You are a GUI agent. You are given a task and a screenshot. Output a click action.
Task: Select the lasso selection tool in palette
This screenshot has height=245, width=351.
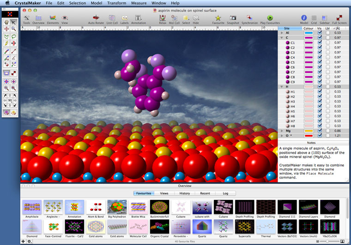tap(14, 36)
